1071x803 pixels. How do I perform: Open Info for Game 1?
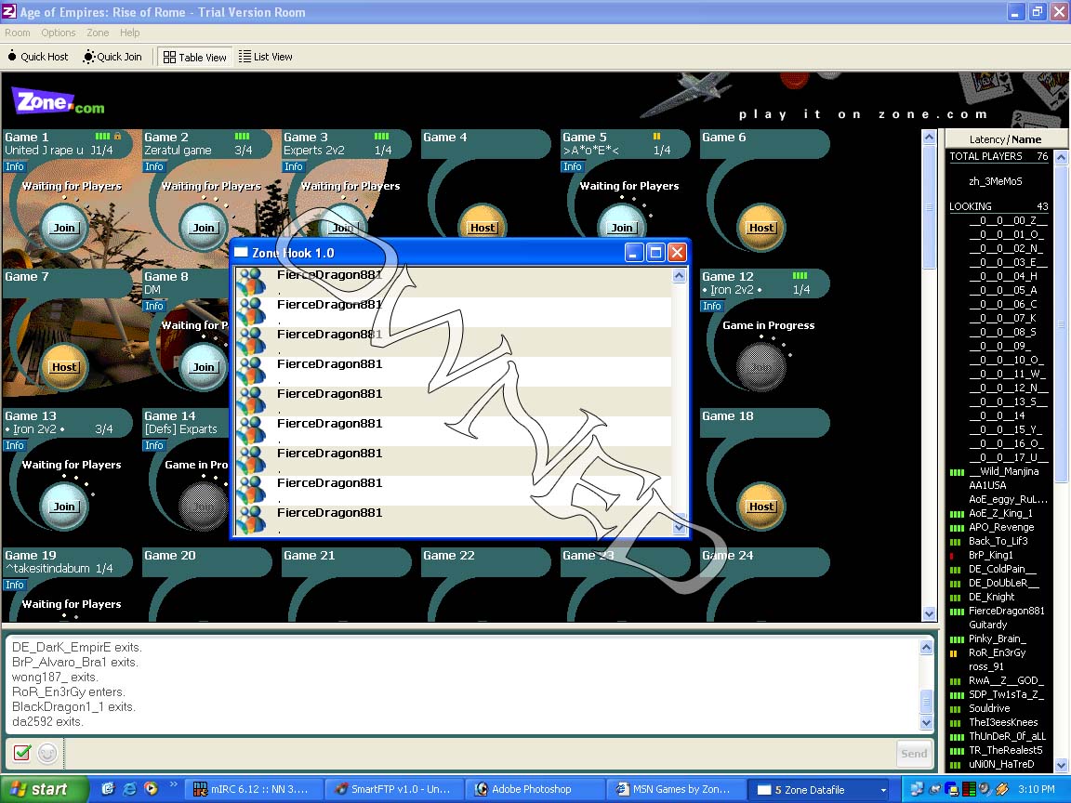(x=14, y=166)
